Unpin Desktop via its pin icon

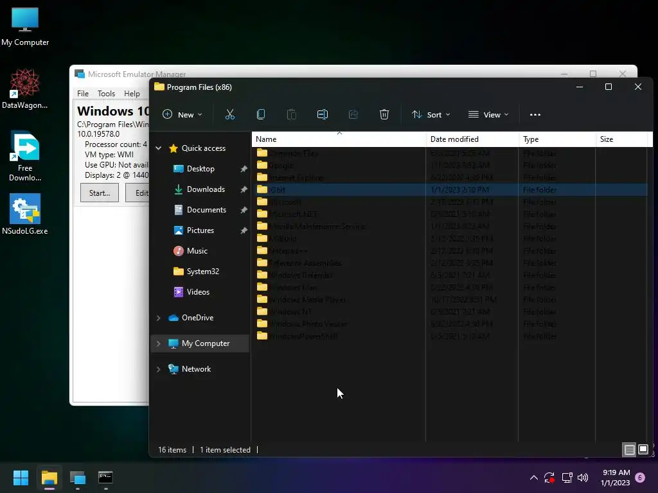point(244,169)
